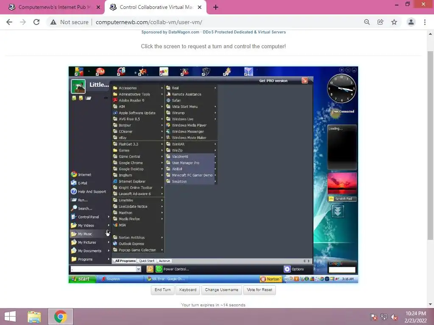
Task: Open Windows File Explorer from taskbar
Action: point(34,317)
